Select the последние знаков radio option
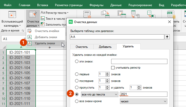This screenshot has width=186, height=107. (77, 81)
